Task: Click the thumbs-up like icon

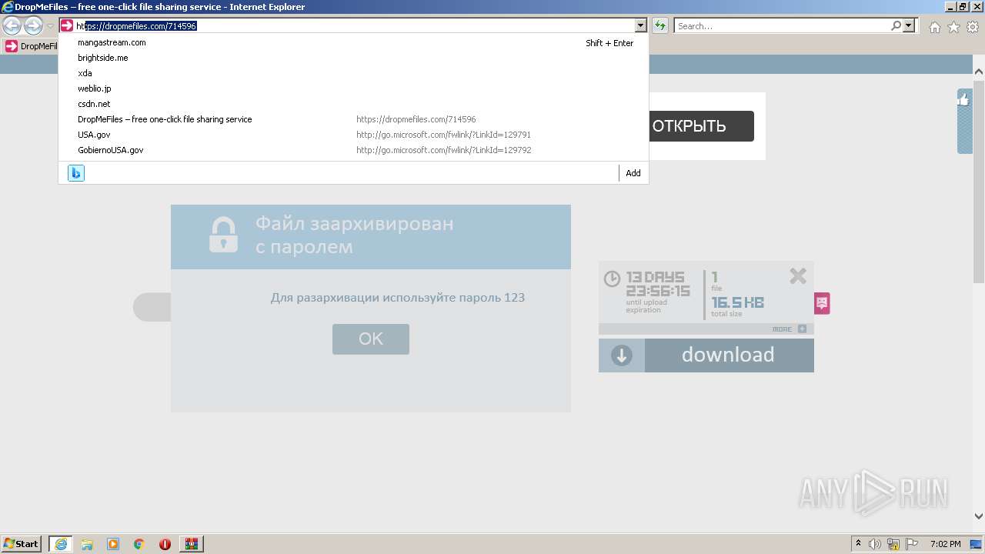Action: 963,99
